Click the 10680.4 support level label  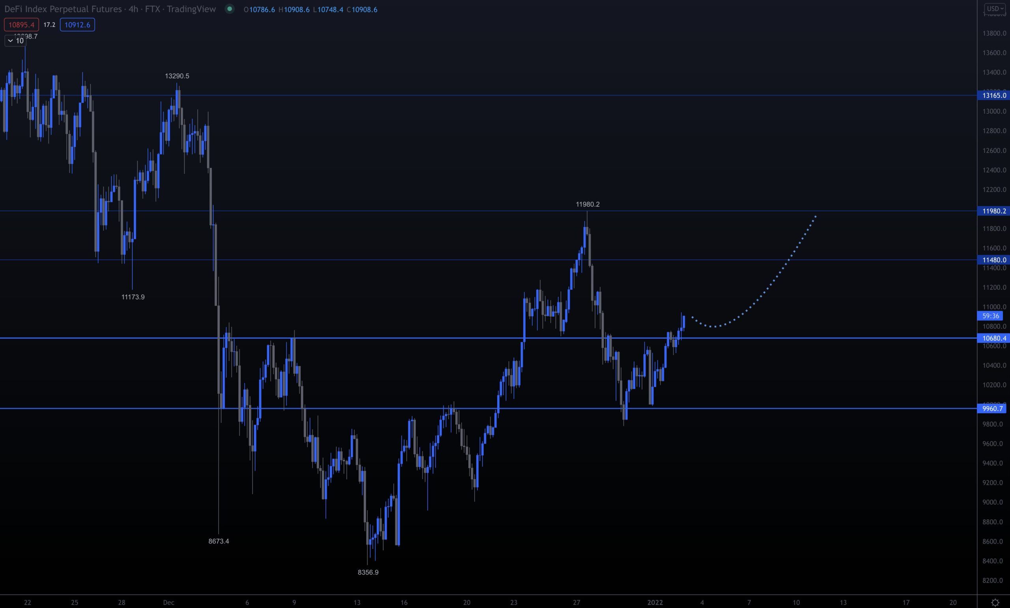pyautogui.click(x=993, y=338)
